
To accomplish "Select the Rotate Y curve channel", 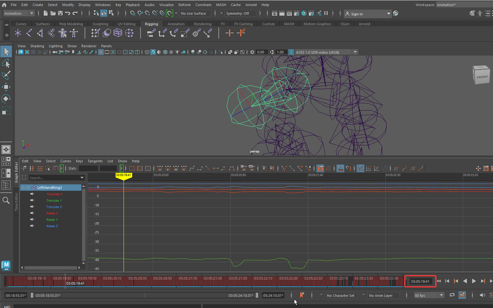I will [x=52, y=220].
